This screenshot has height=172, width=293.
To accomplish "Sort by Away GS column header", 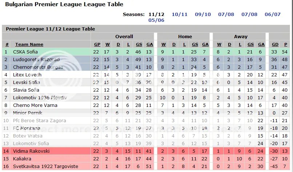I will pos(250,44).
